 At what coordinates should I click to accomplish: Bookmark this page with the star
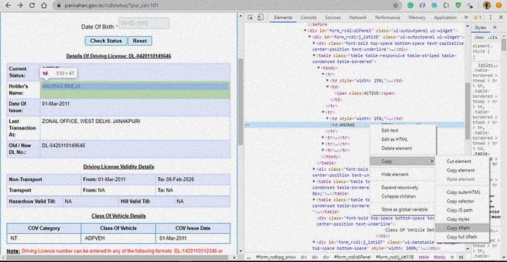(395, 6)
